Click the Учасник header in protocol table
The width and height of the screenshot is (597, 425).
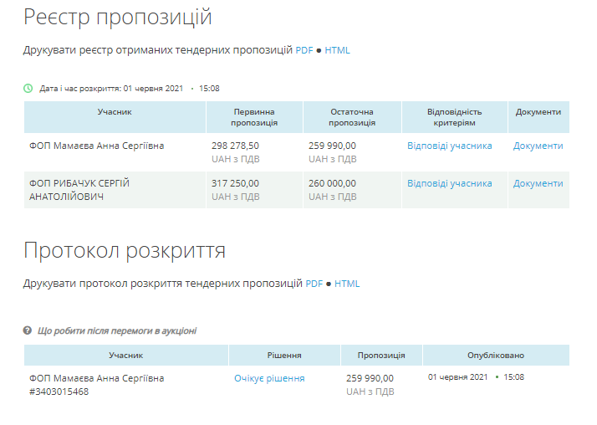point(126,356)
